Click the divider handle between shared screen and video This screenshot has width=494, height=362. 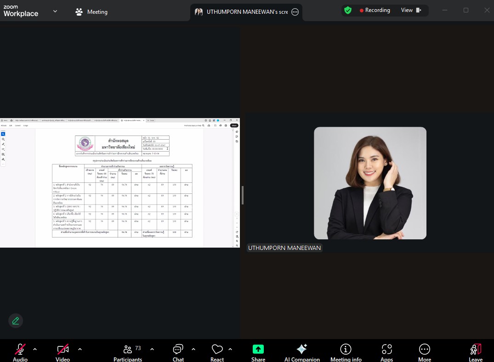click(242, 195)
